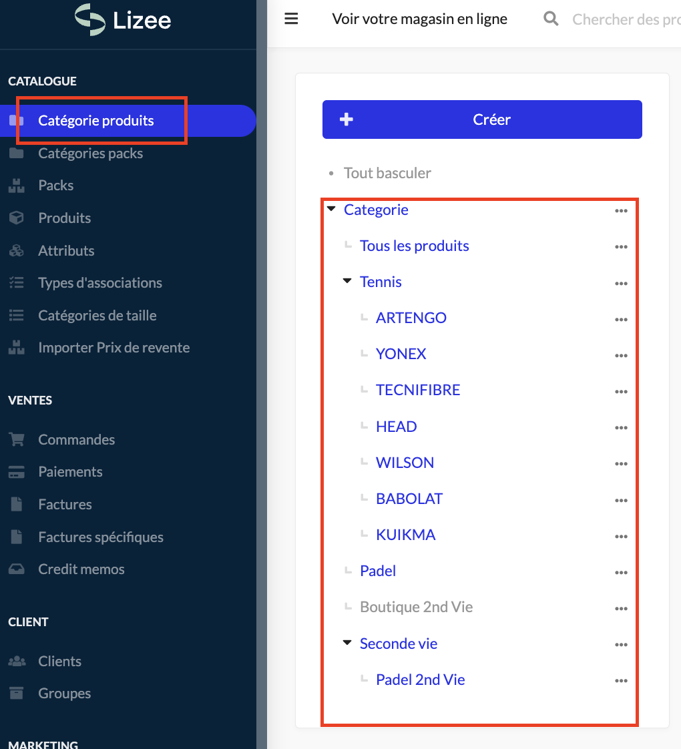Open options dots for HEAD

pyautogui.click(x=621, y=427)
